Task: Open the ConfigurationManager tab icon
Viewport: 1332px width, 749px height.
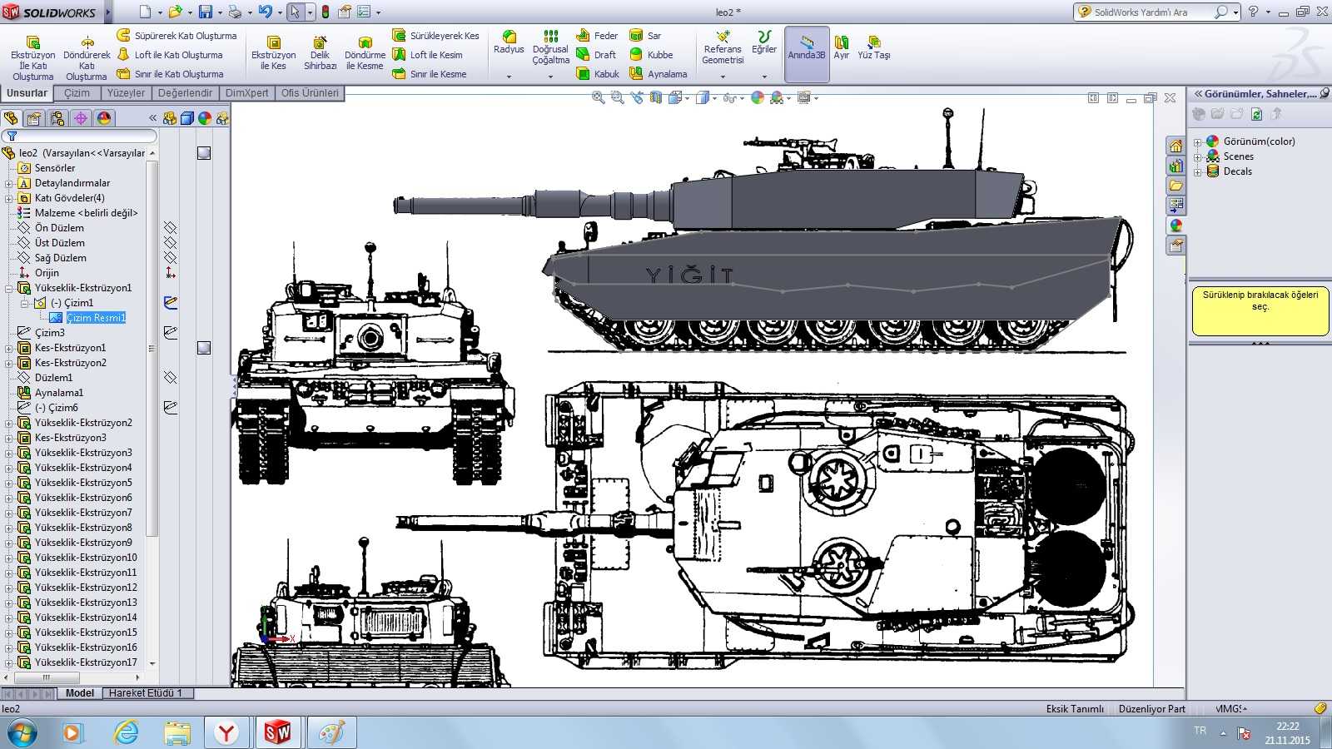Action: (57, 118)
